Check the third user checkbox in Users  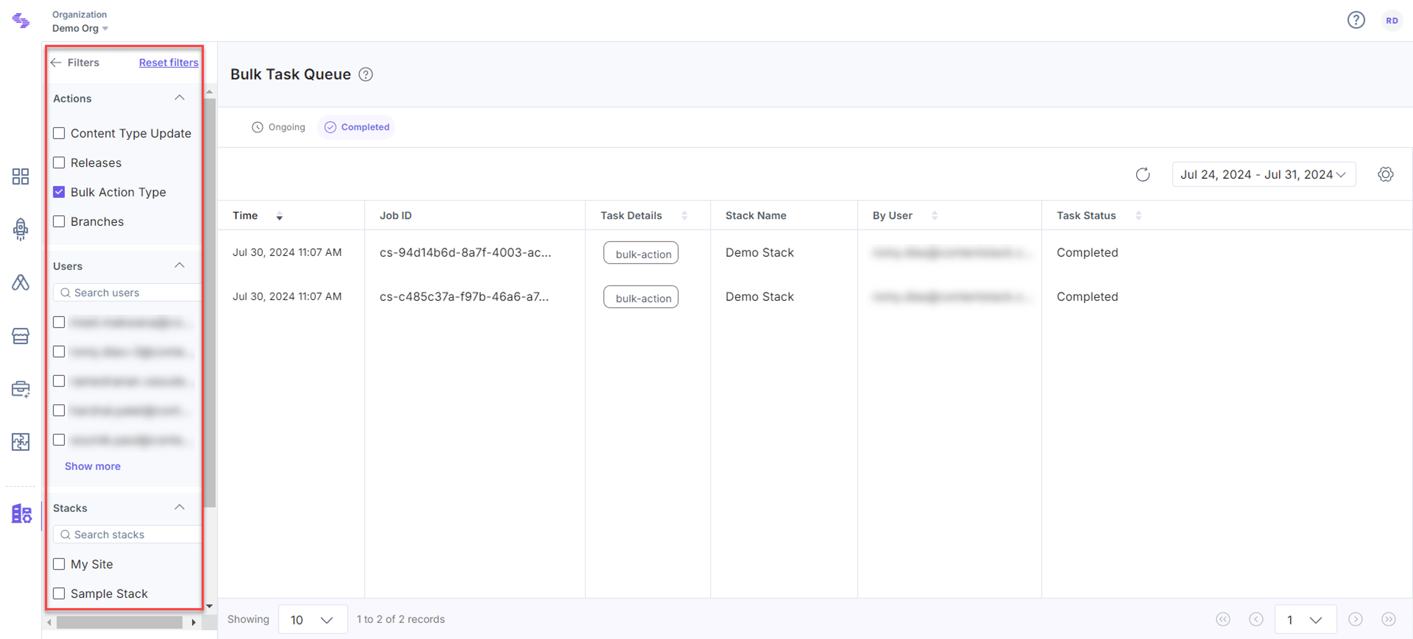click(x=59, y=381)
